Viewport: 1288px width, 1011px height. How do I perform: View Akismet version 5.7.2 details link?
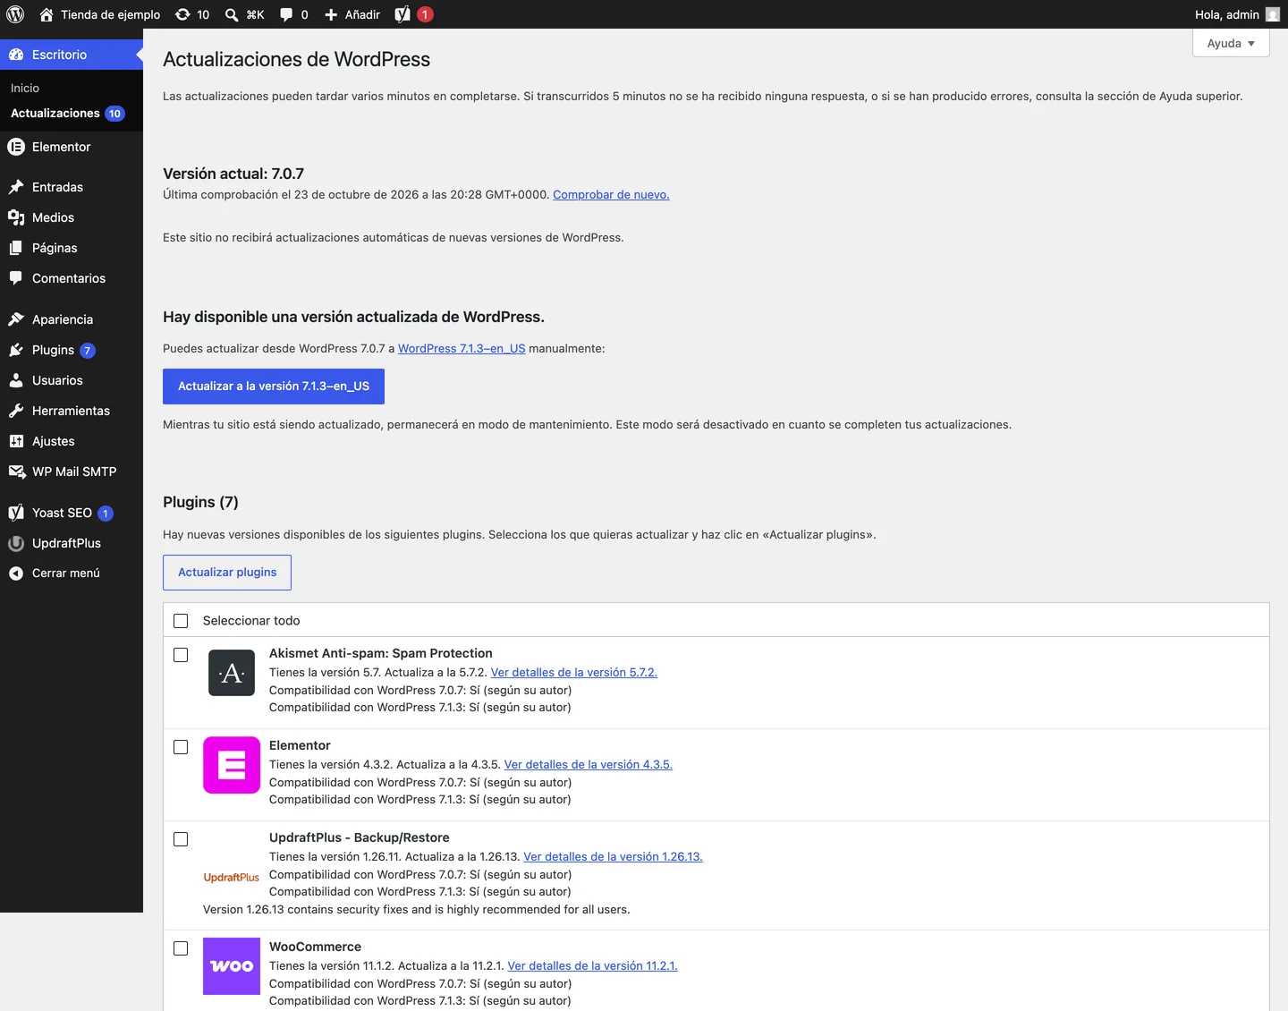[x=574, y=672]
